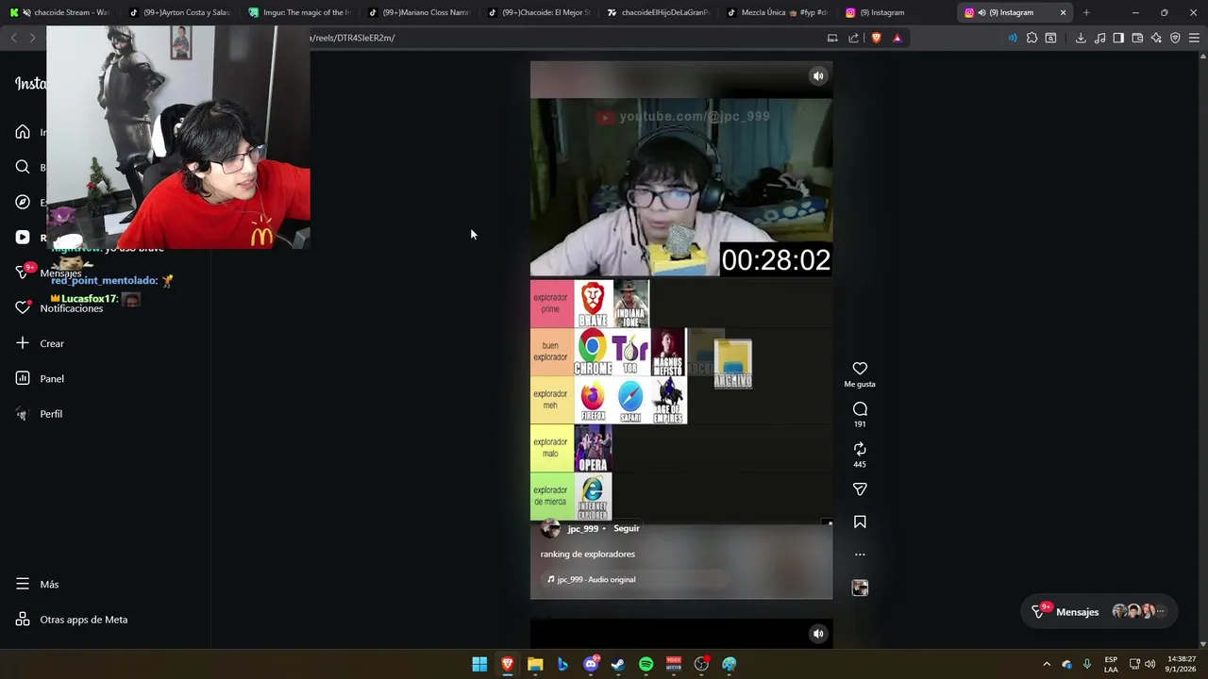Open Brave Rewards triangle icon

coord(897,38)
